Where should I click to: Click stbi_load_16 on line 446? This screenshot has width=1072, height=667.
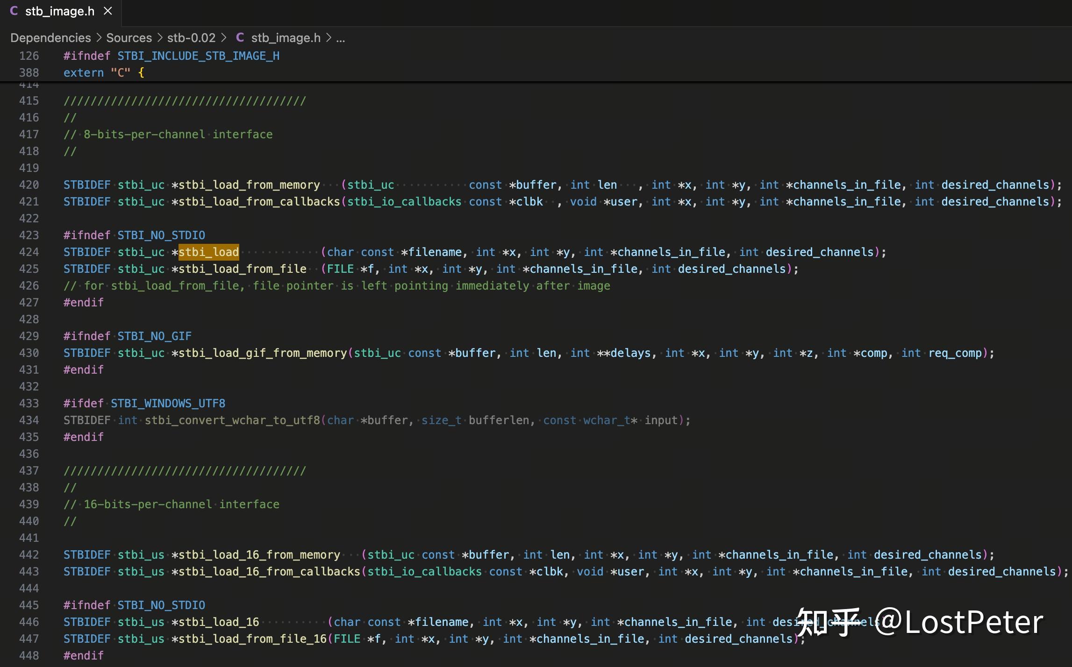click(219, 622)
